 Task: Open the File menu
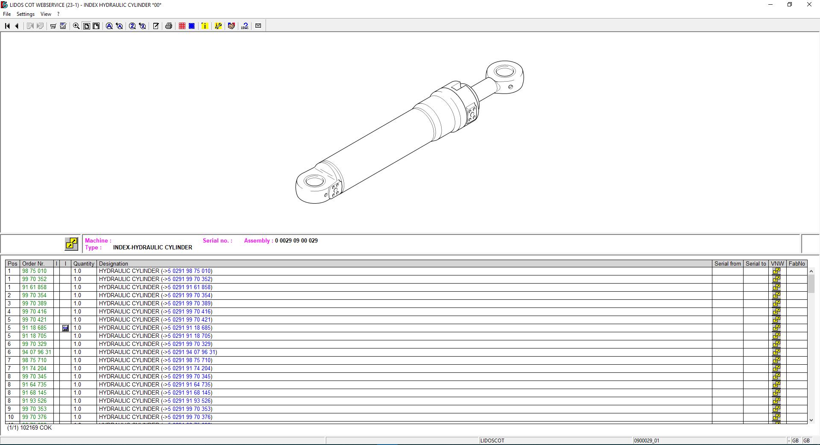pyautogui.click(x=6, y=14)
